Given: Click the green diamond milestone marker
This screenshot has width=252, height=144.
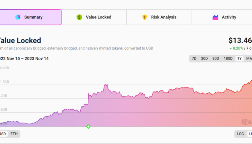Looking at the screenshot, I should click(88, 126).
